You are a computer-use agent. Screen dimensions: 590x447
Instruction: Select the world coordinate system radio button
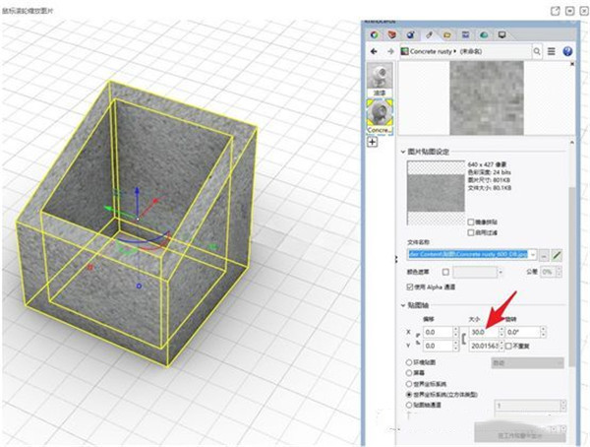click(409, 384)
